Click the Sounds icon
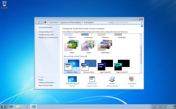This screenshot has height=109, width=176. point(112,79)
